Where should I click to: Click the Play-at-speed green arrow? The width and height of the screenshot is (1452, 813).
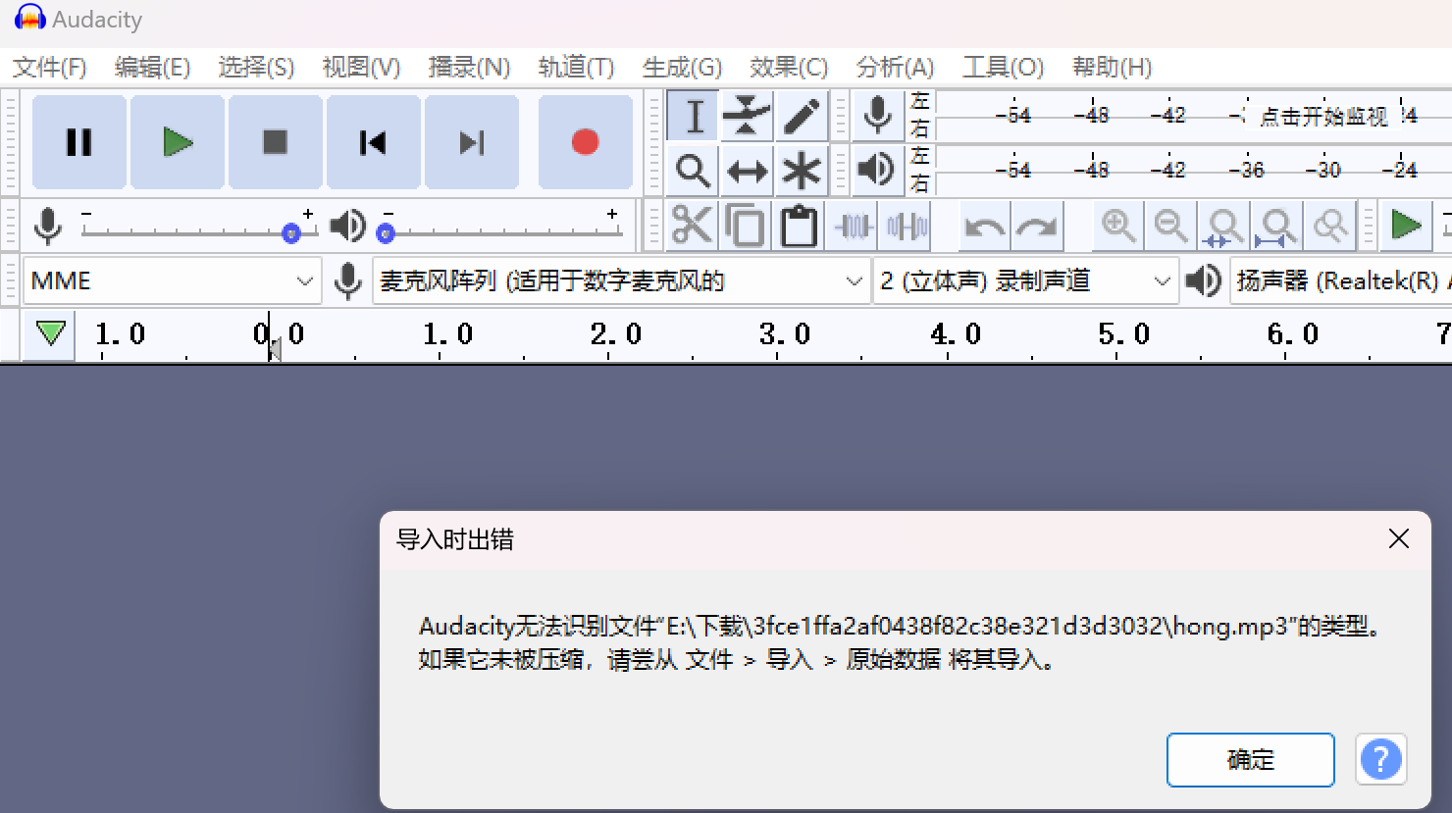(x=1406, y=227)
